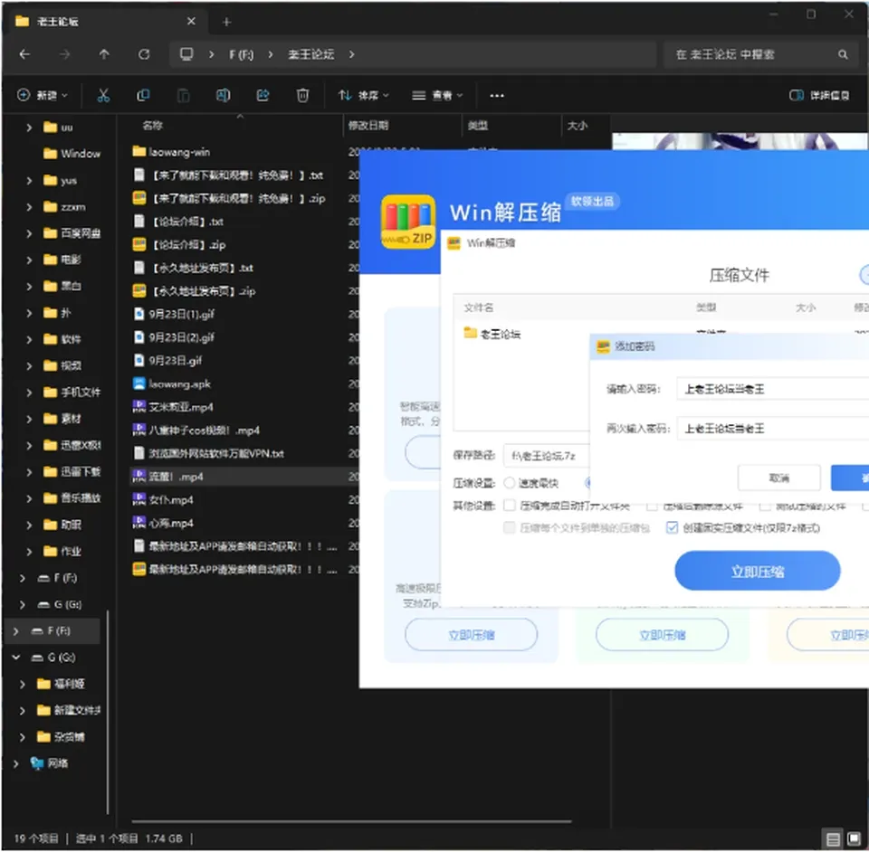This screenshot has height=852, width=869.
Task: Open breadcrumb chevron after 老王论坛
Action: point(352,54)
